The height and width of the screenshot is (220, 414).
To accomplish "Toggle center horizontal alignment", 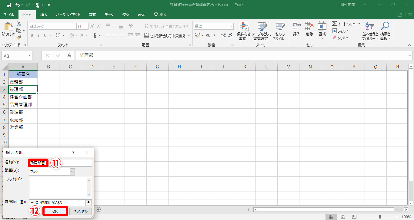I will (115, 35).
